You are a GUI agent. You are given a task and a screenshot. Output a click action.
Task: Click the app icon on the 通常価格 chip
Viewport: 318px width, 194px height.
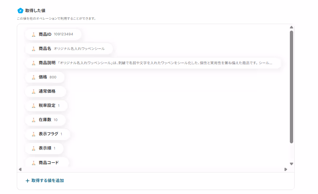point(34,92)
